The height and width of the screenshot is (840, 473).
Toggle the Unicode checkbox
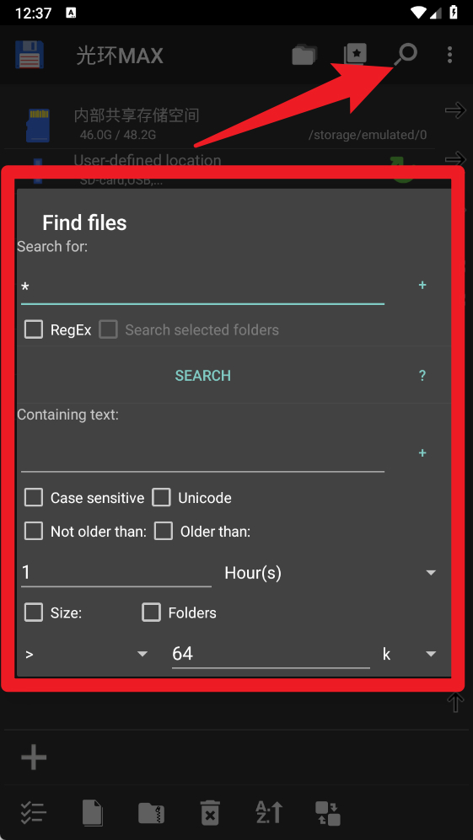161,498
